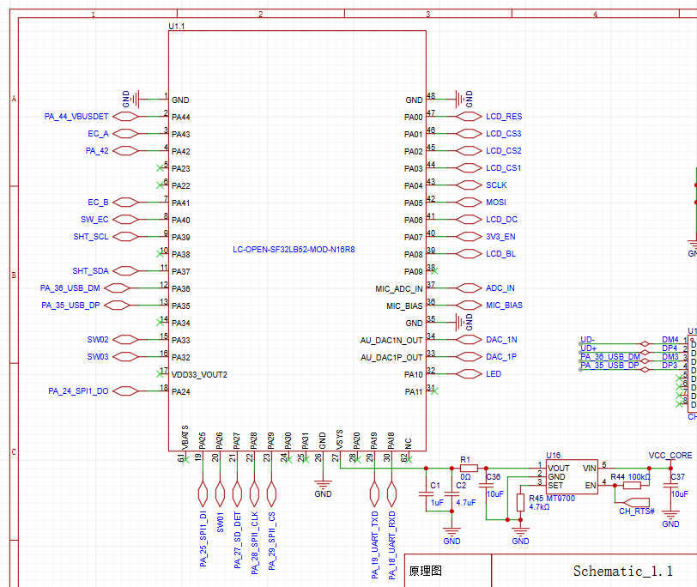
Task: Select the EC_A net port symbol
Action: 125,133
